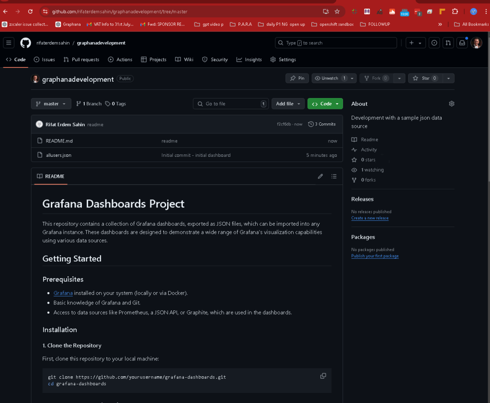The image size is (490, 403).
Task: Switch to the Code tab
Action: (x=16, y=60)
